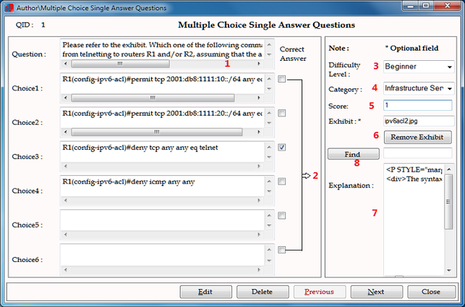Minimize the Author window
465x307 pixels.
click(x=411, y=6)
